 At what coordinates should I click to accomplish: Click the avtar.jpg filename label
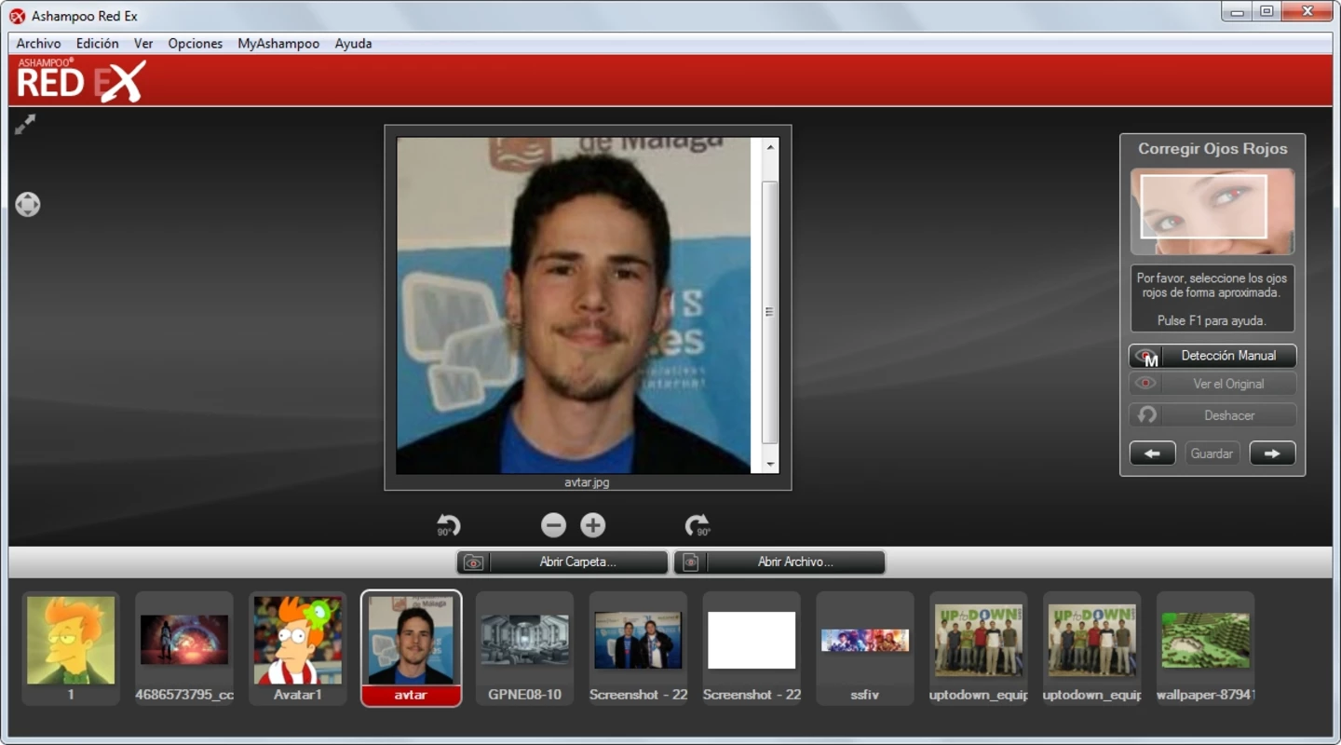click(x=587, y=482)
